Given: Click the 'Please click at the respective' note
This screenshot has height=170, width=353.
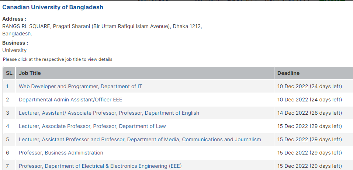Looking at the screenshot, I should coord(58,59).
